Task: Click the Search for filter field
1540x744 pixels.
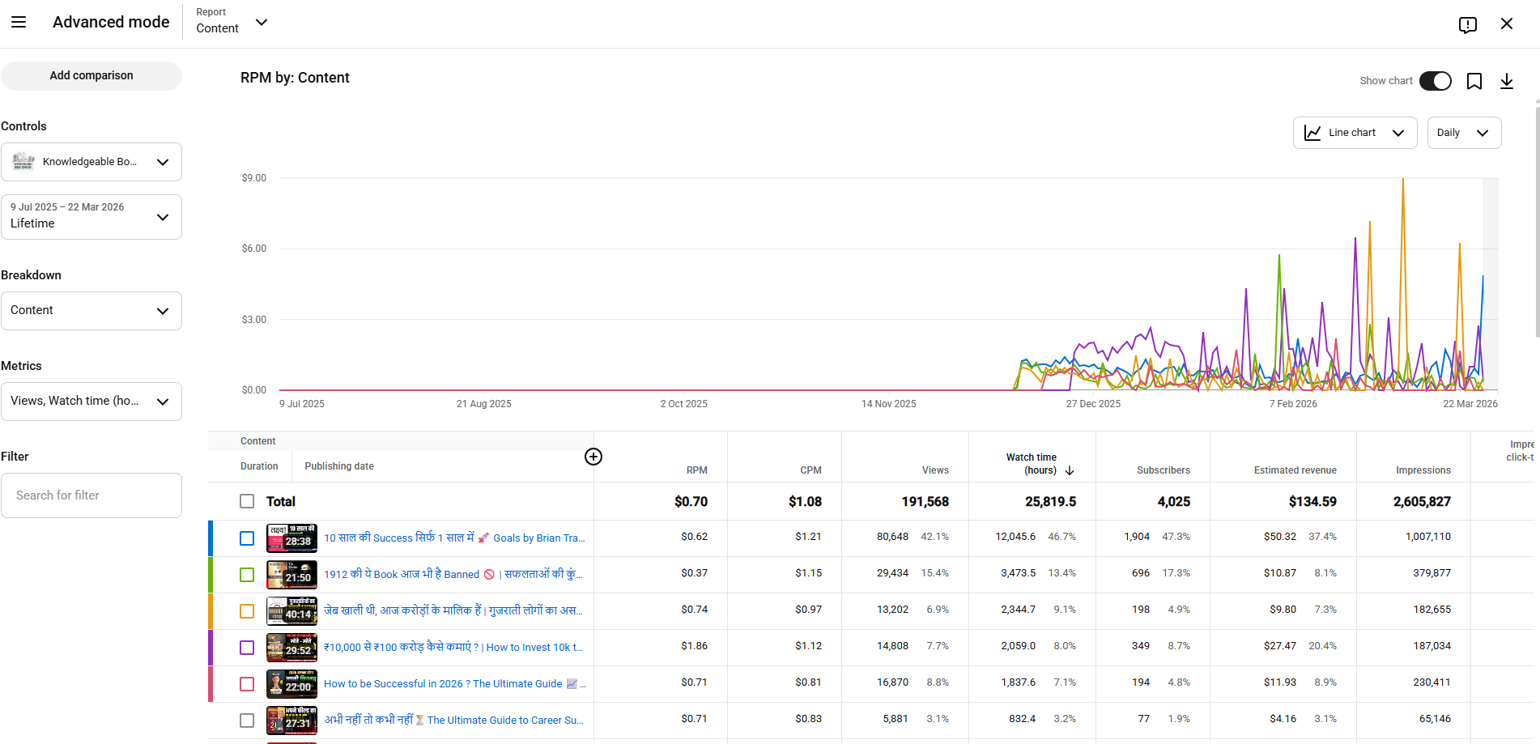Action: click(x=91, y=495)
